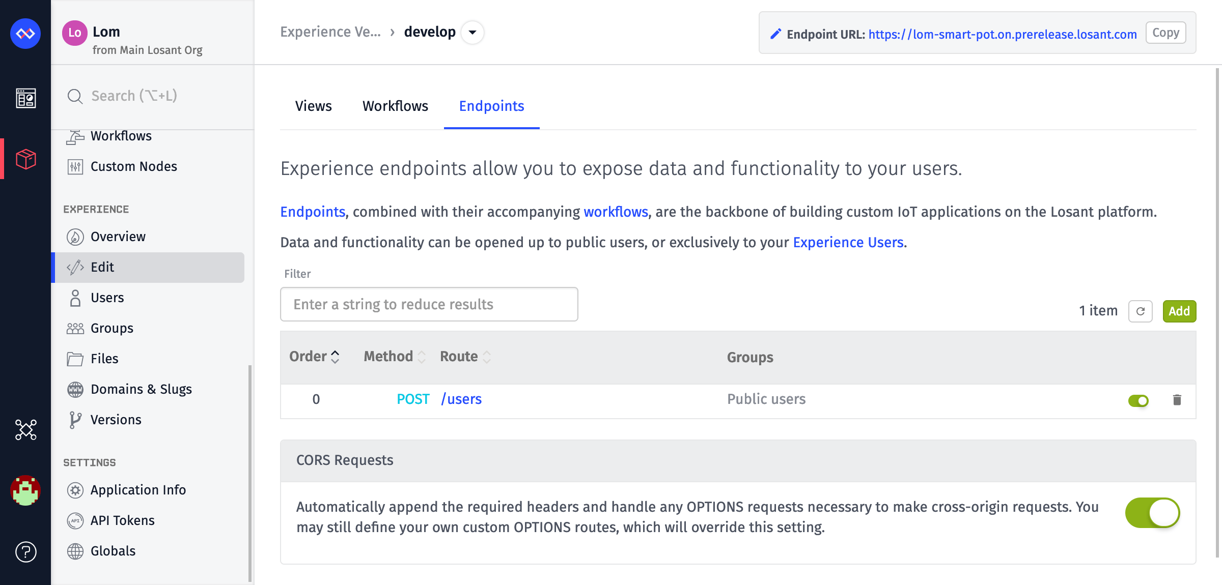Click the Custom Nodes sliders icon
The width and height of the screenshot is (1222, 585).
[75, 166]
